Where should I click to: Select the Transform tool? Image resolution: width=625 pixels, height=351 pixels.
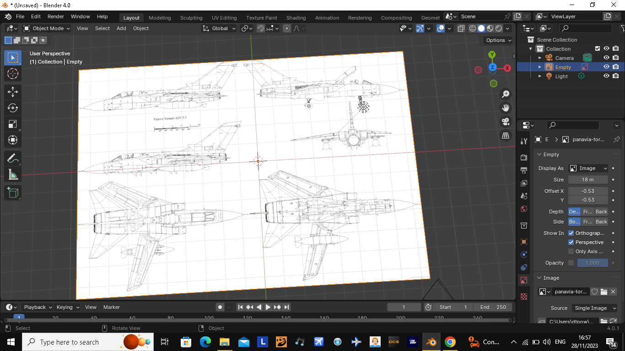[13, 140]
